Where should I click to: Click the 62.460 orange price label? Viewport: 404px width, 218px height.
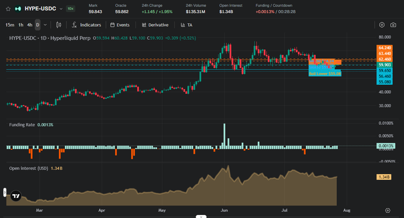[x=384, y=59]
